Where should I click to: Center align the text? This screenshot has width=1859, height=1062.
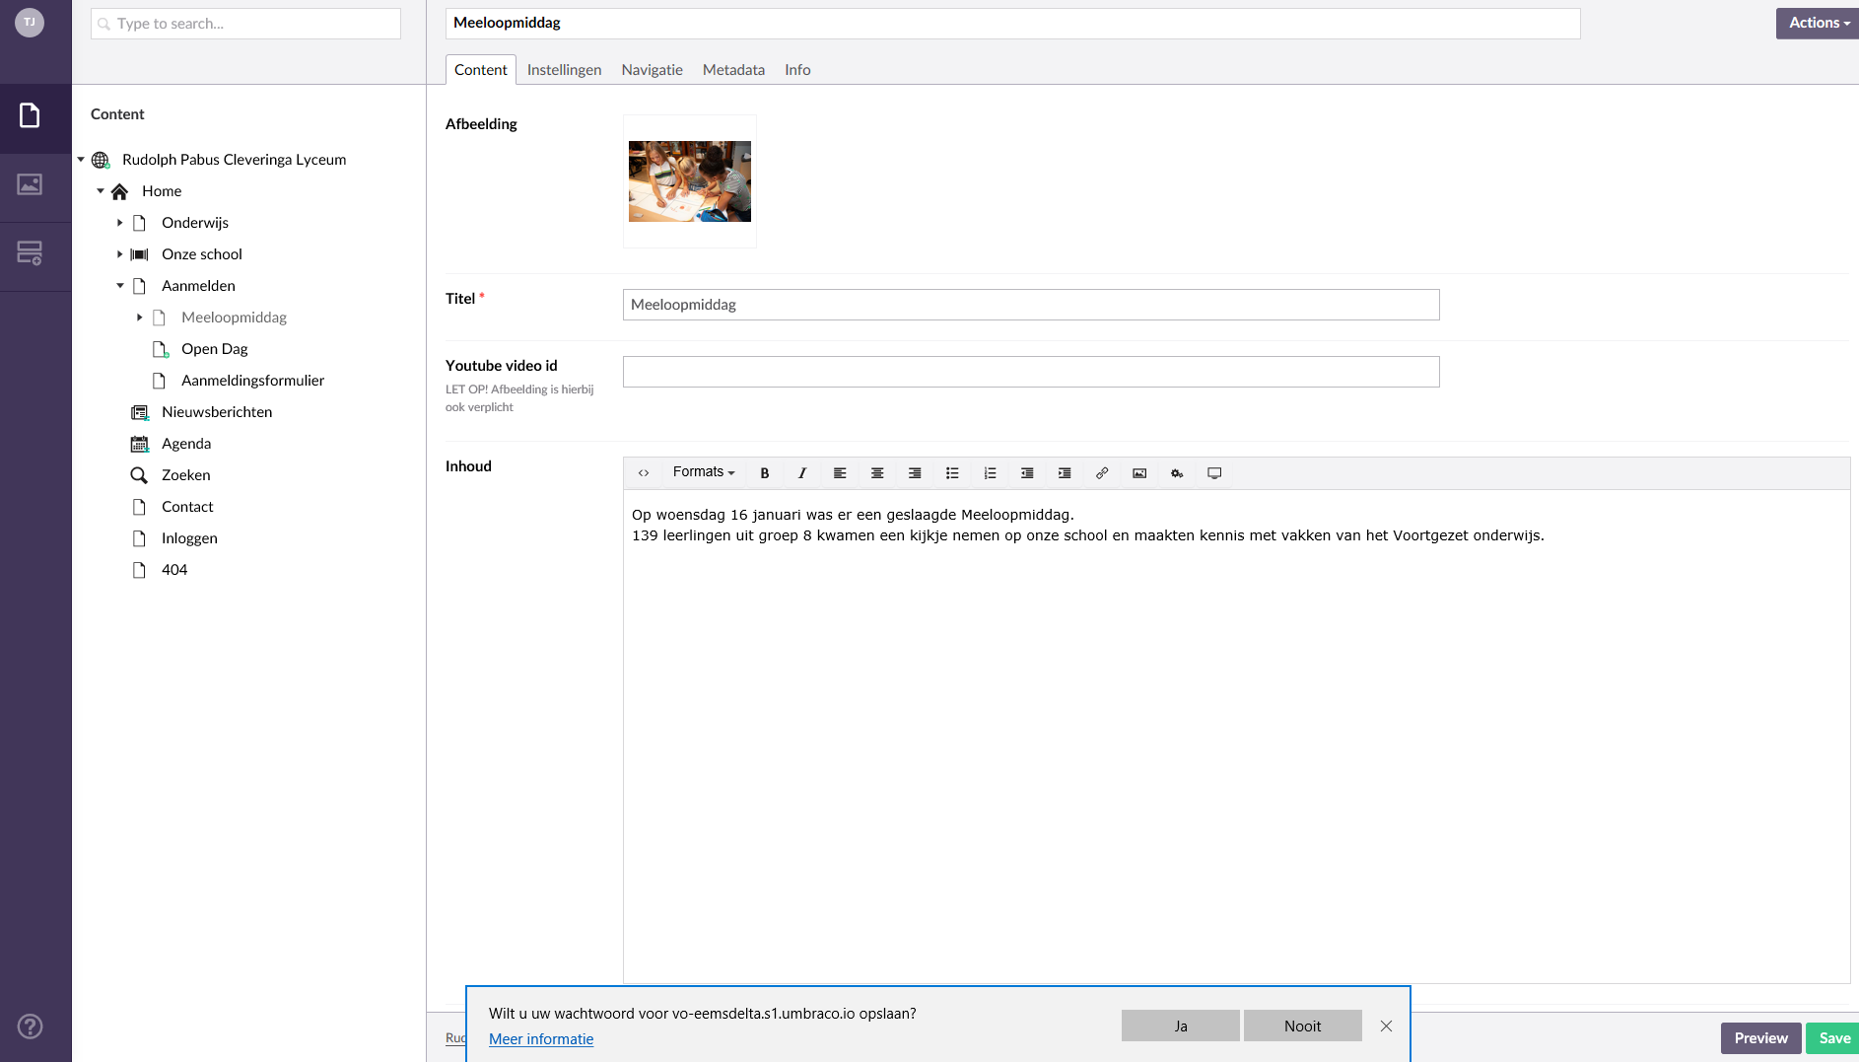877,473
